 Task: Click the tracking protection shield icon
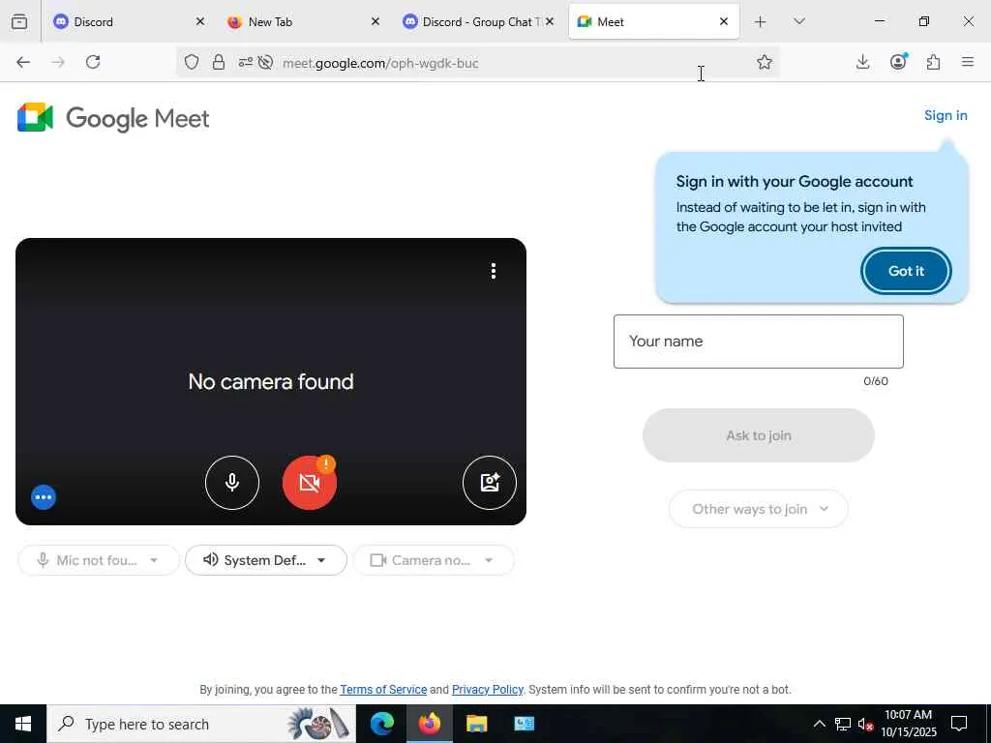pos(192,62)
